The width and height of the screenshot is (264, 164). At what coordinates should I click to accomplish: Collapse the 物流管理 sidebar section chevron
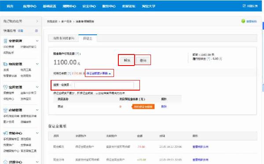point(37,64)
